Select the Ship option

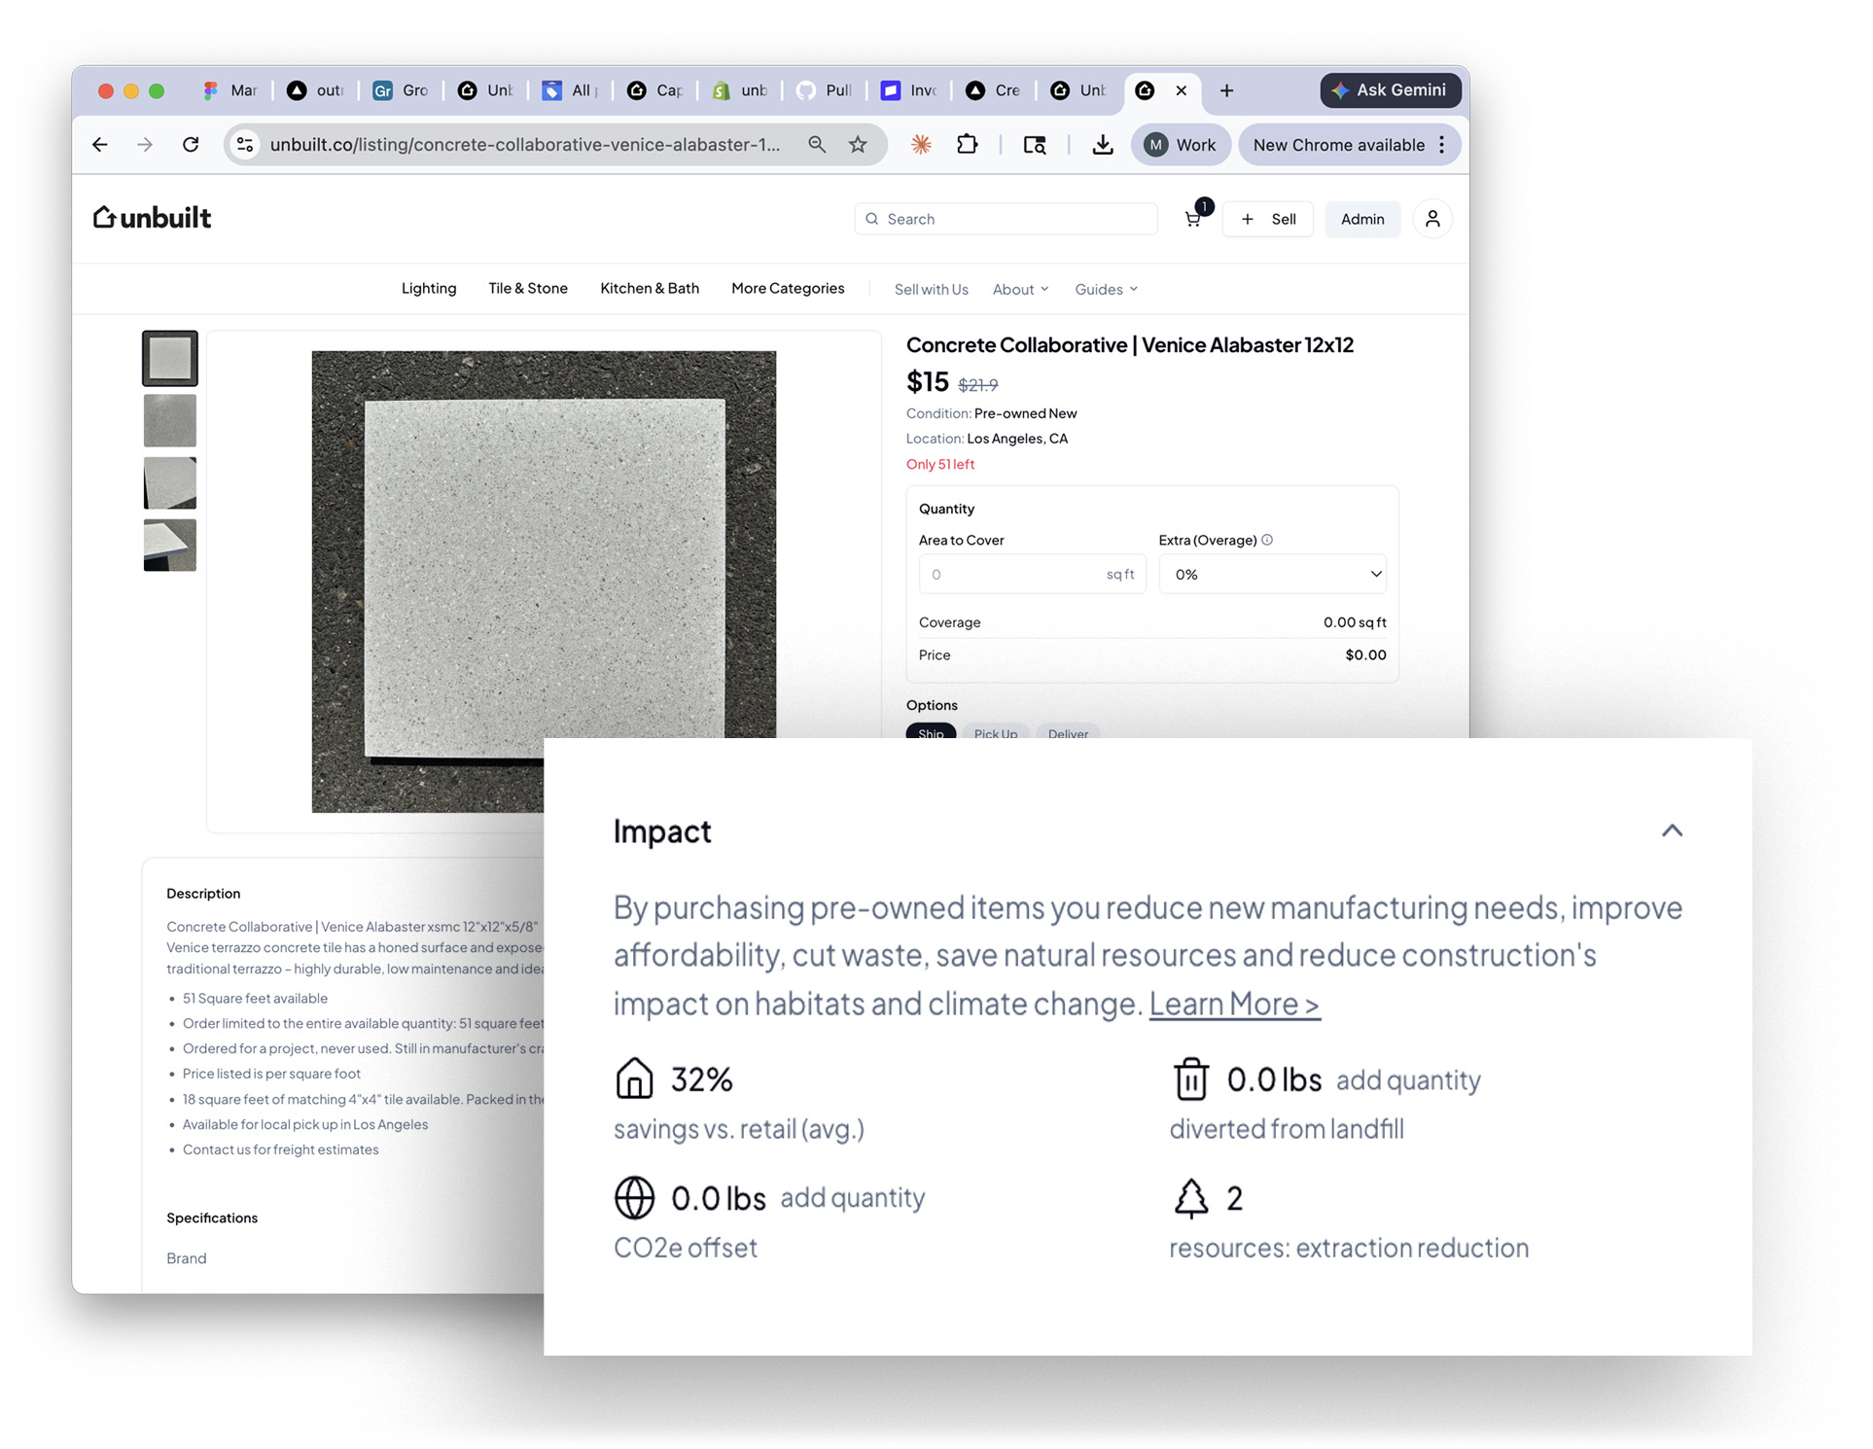pos(931,732)
